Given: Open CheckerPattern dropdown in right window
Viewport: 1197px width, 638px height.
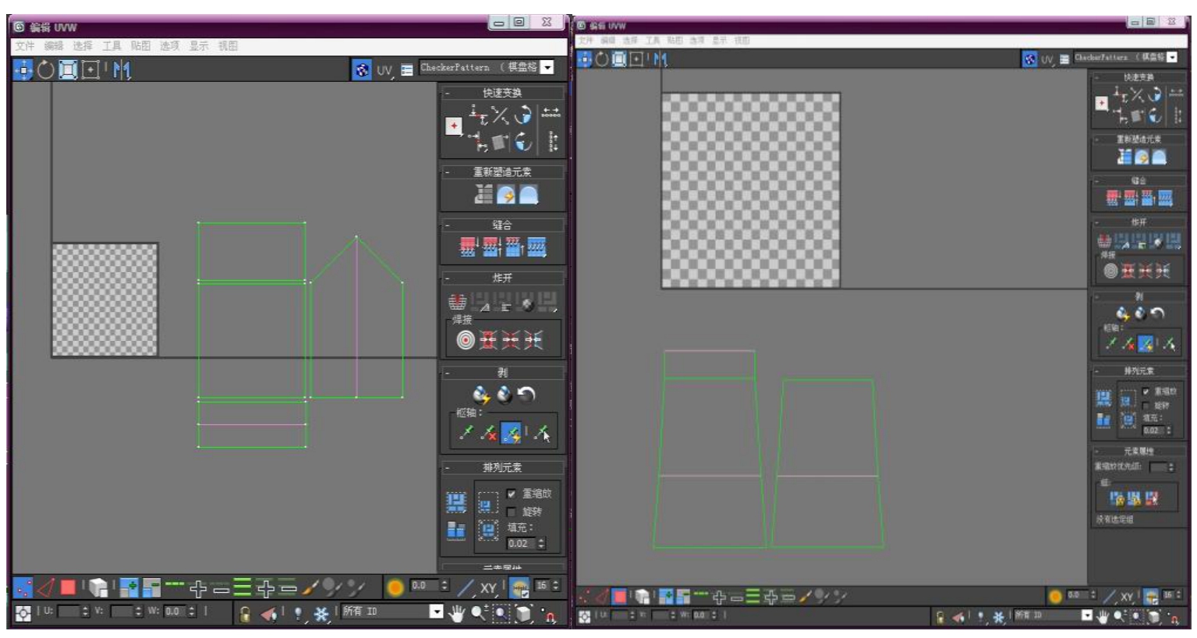Looking at the screenshot, I should (x=1171, y=57).
